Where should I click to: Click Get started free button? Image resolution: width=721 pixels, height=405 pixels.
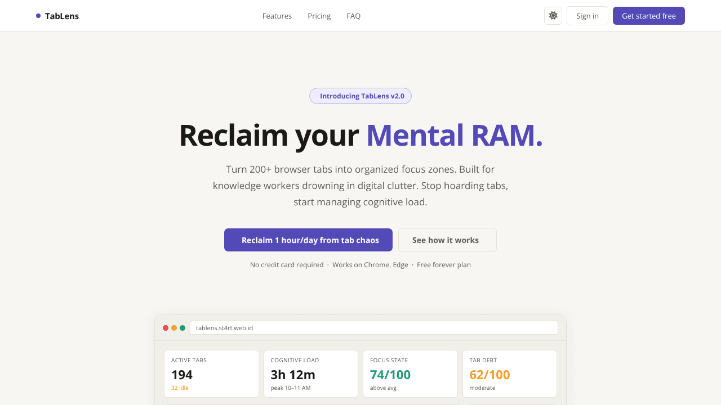pyautogui.click(x=649, y=16)
